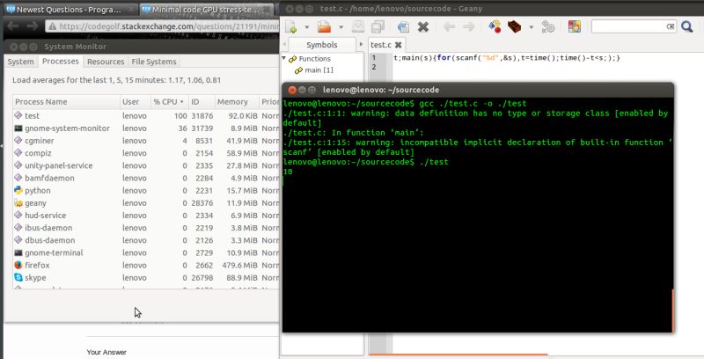Image resolution: width=704 pixels, height=359 pixels.
Task: Click the sidebar tabs right scroll arrow
Action: point(361,44)
